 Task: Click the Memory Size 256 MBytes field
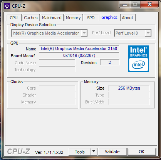(x=129, y=88)
